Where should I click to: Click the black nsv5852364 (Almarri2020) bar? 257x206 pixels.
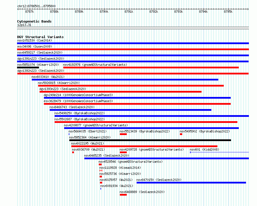[150, 140]
